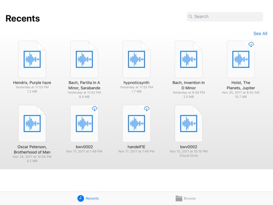This screenshot has width=273, height=205.
Task: Click the See All link
Action: 260,34
